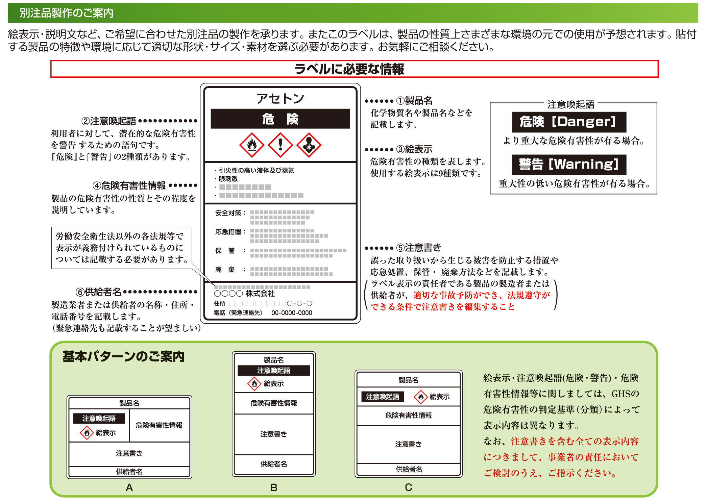
Task: Click the exclamation mark pictogram on the acetone label
Action: (x=280, y=145)
